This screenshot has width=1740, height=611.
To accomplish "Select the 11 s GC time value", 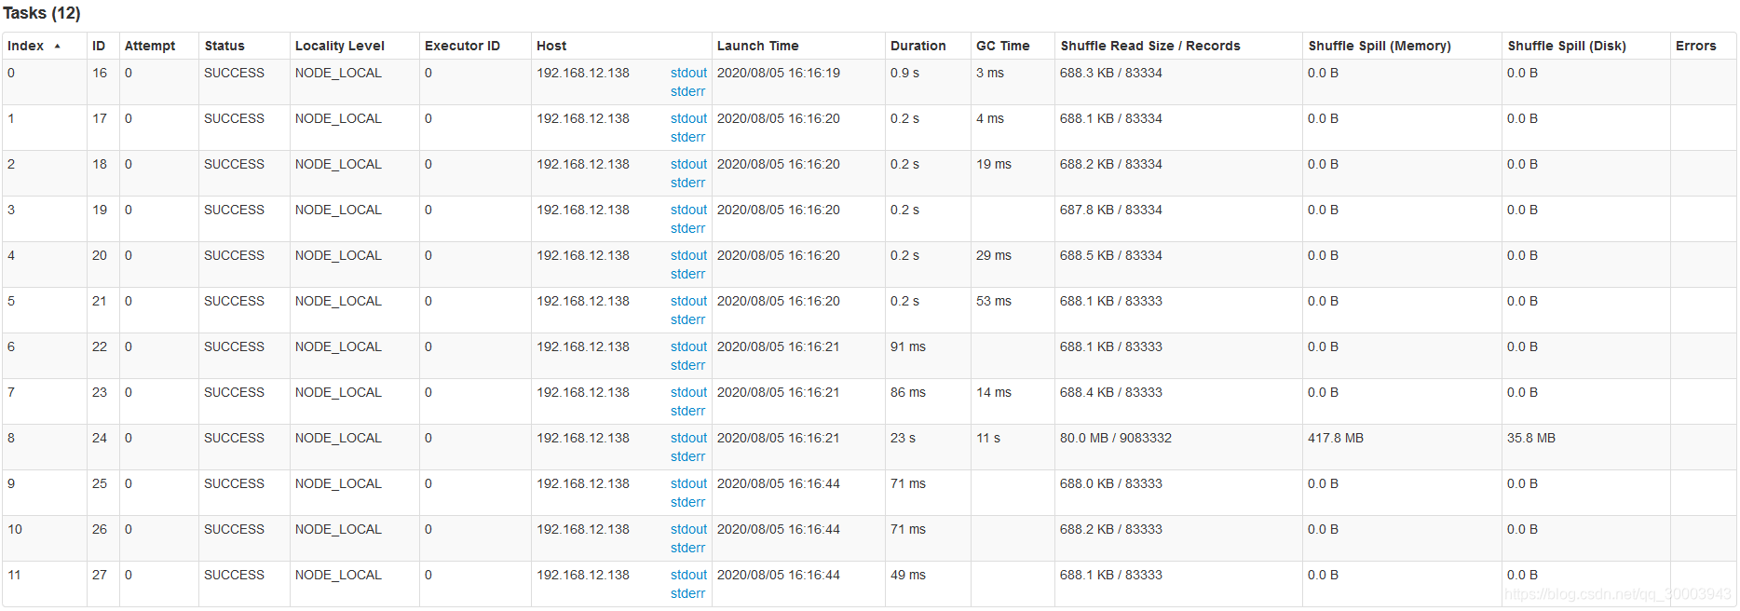I will (x=988, y=438).
